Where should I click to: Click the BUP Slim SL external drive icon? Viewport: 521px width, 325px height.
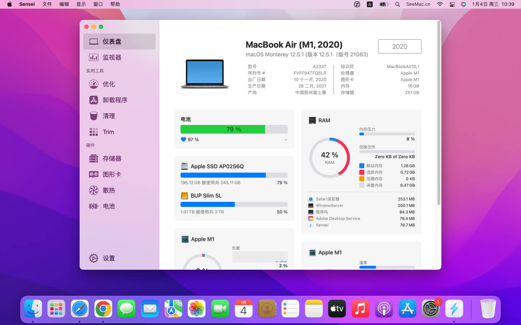(185, 195)
